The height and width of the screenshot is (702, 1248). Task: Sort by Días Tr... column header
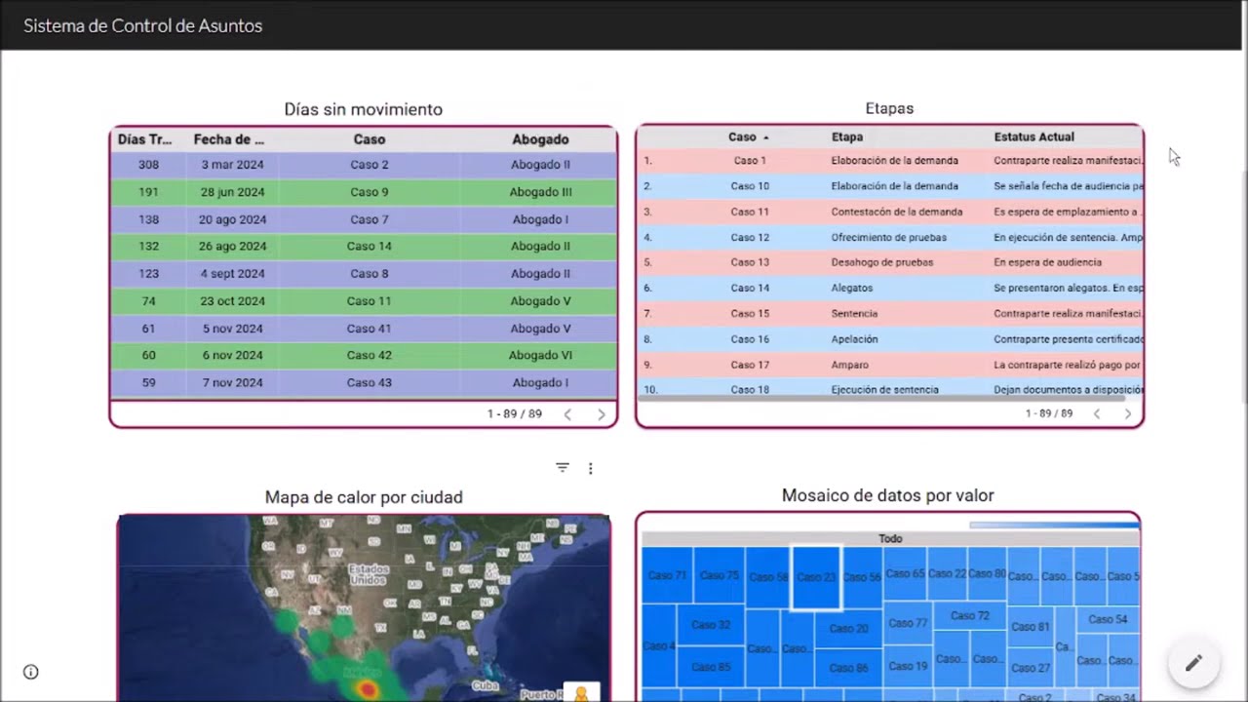click(x=145, y=139)
